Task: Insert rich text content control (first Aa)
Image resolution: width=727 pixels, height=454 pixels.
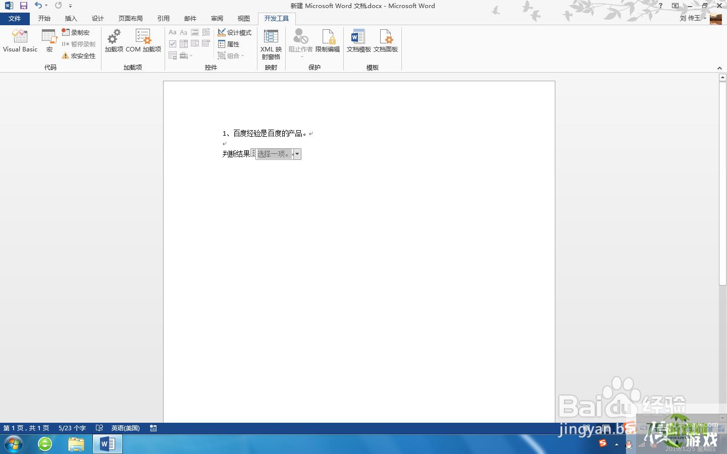Action: point(173,32)
